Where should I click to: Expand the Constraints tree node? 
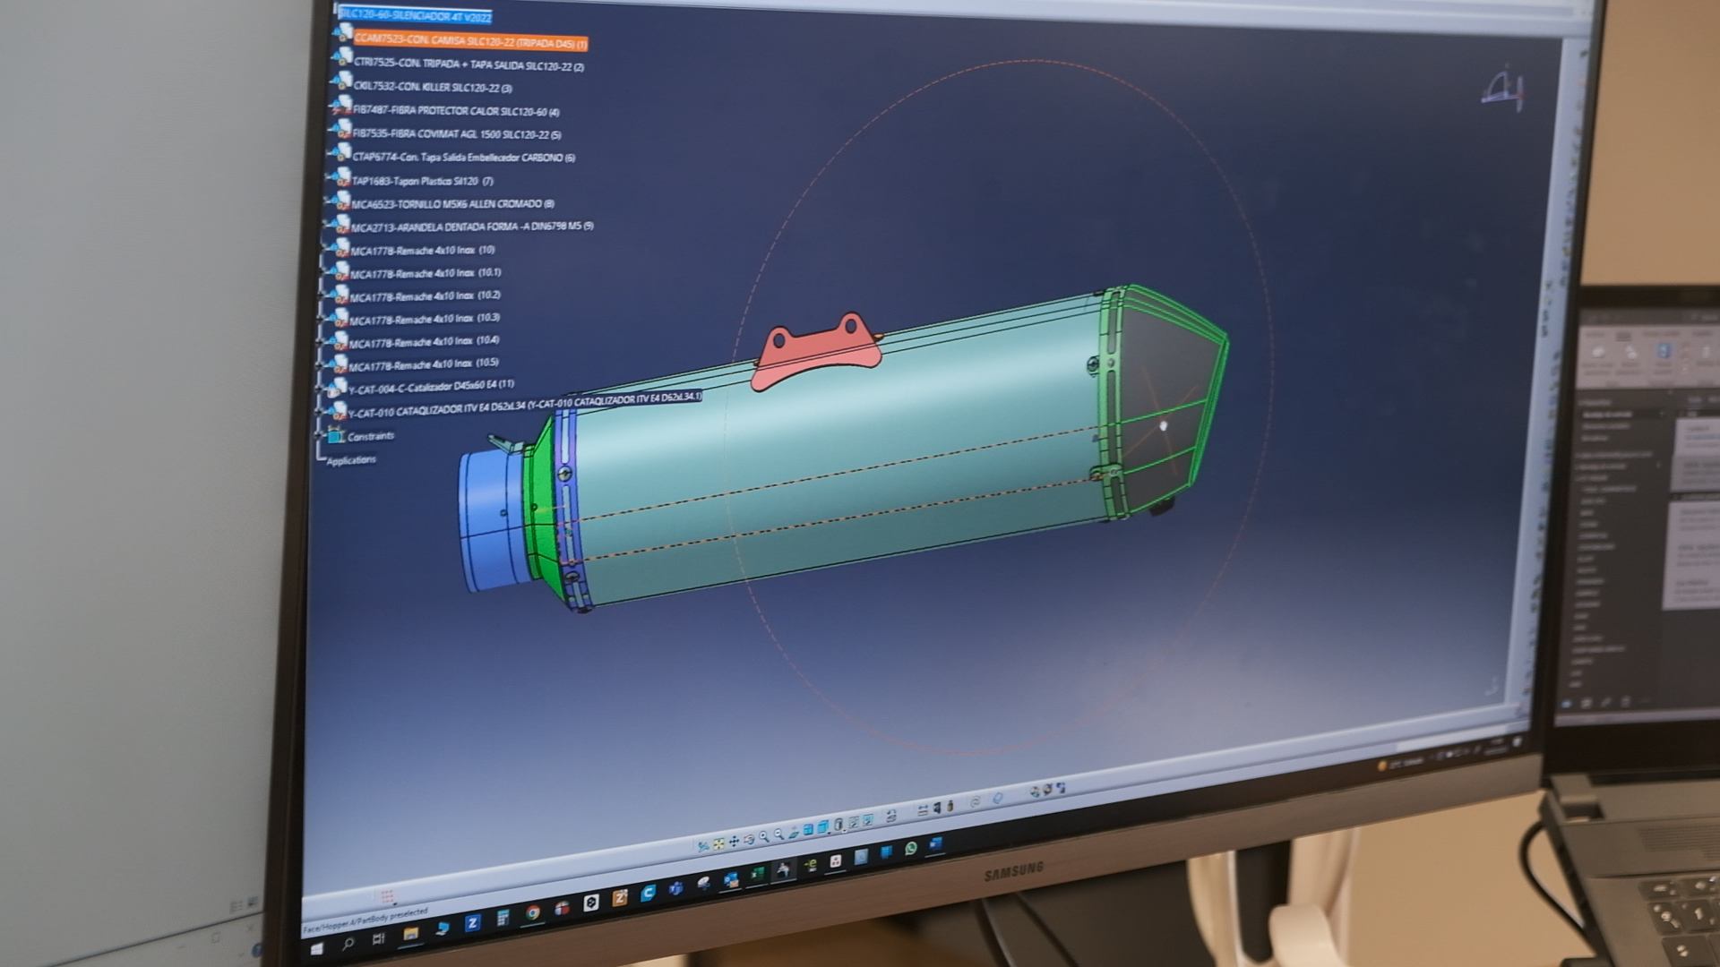320,437
